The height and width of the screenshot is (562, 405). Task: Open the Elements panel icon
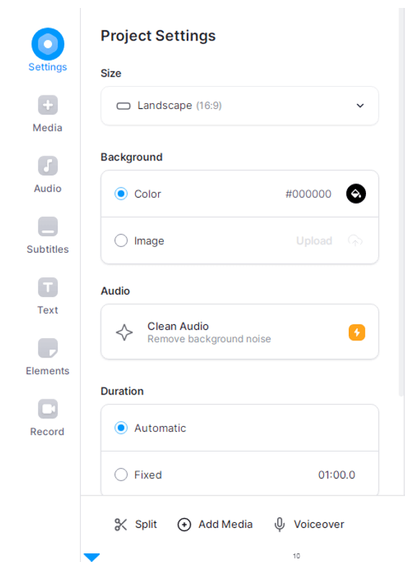click(48, 348)
